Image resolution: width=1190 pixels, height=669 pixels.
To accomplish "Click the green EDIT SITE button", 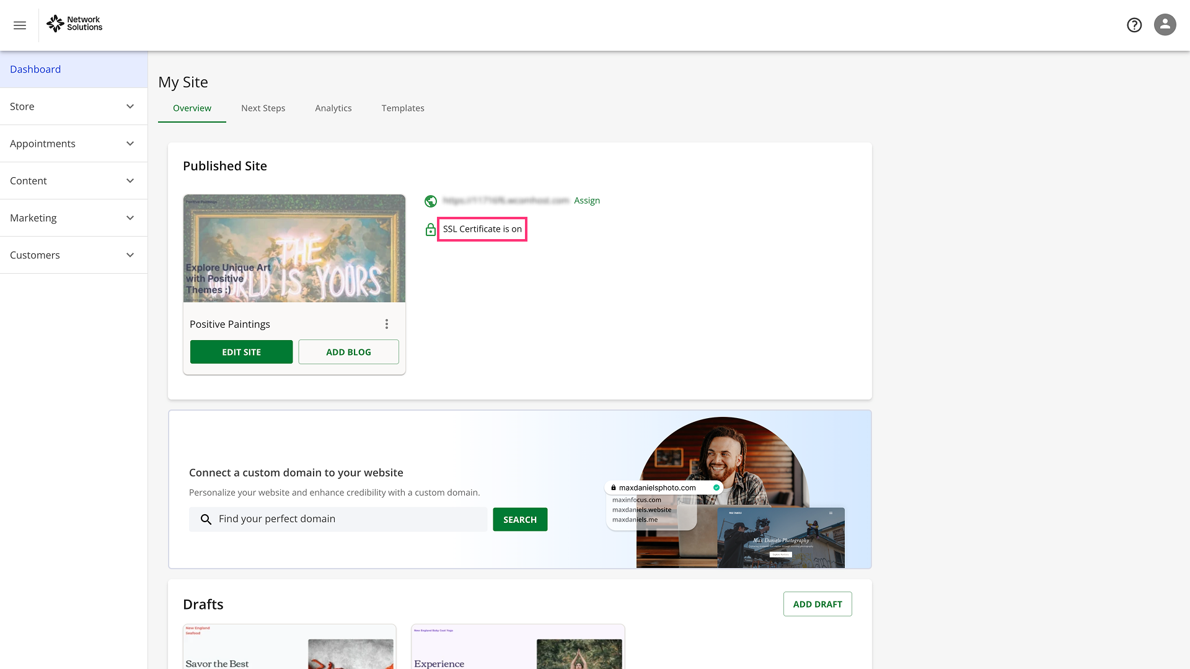I will [241, 352].
